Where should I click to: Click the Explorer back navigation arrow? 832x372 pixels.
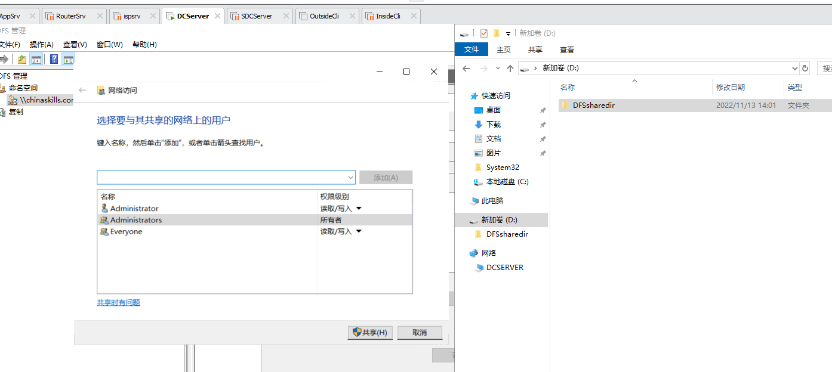click(467, 69)
